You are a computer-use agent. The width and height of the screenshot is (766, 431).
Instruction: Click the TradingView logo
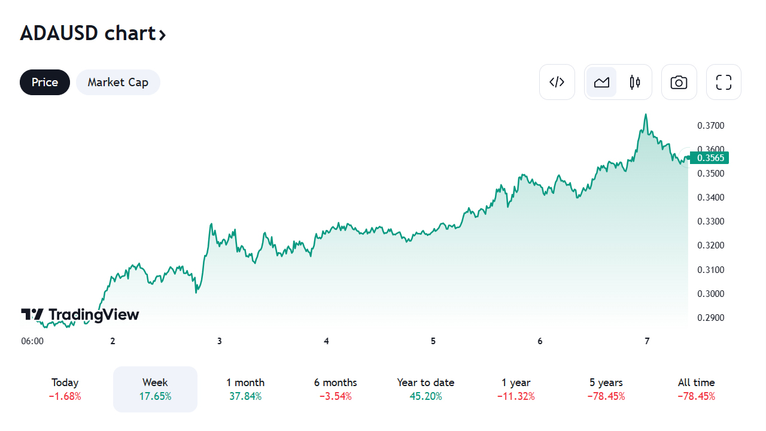click(80, 314)
